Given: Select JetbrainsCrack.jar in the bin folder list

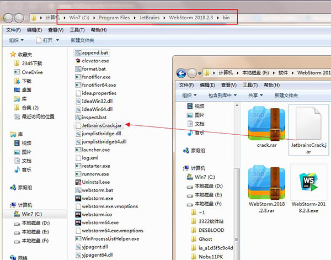Looking at the screenshot, I should click(102, 125).
